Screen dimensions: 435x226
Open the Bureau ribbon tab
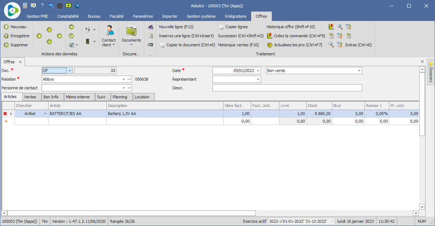coord(94,17)
